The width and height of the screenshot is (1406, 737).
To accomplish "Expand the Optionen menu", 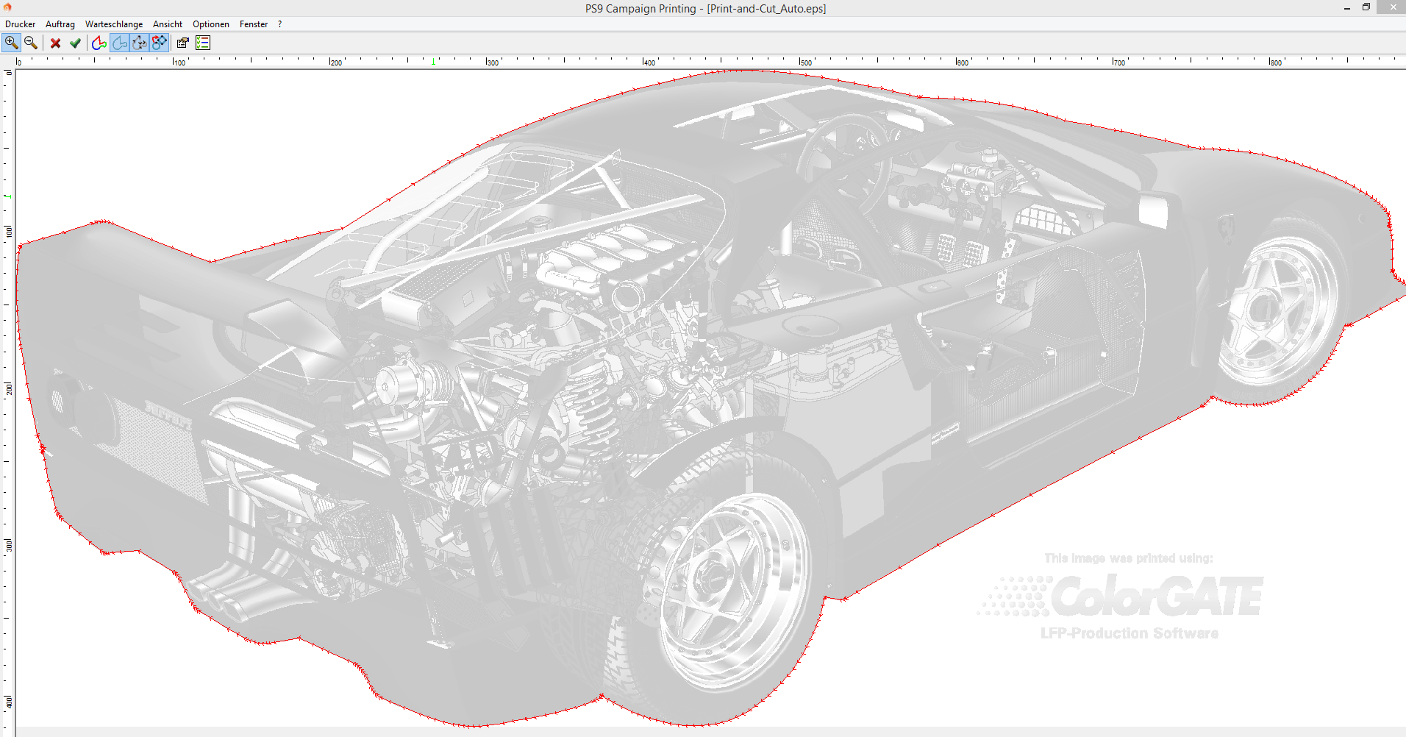I will point(211,24).
